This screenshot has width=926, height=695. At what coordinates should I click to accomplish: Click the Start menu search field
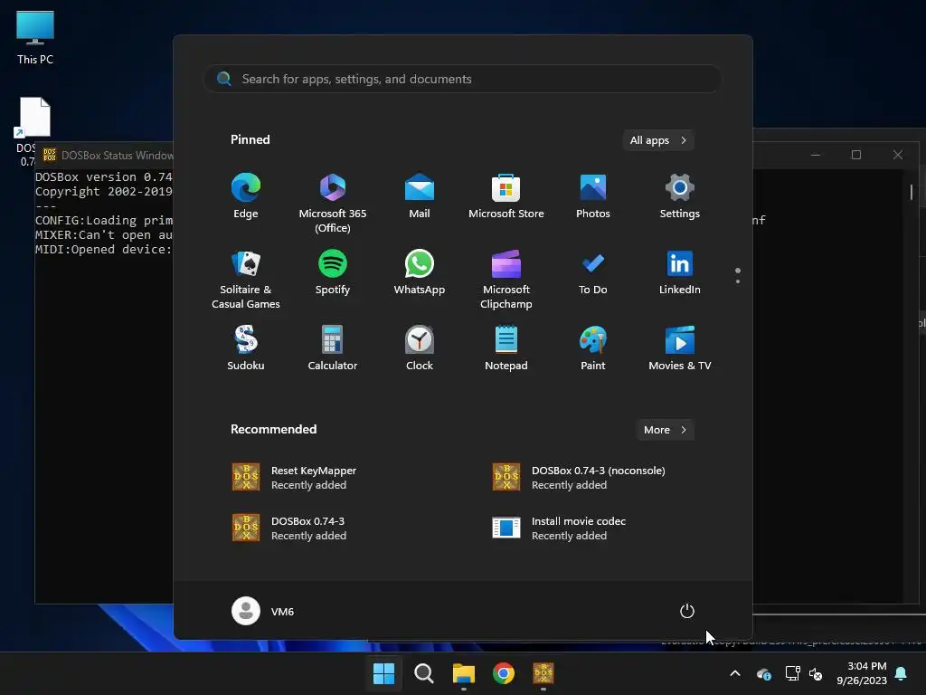click(463, 79)
